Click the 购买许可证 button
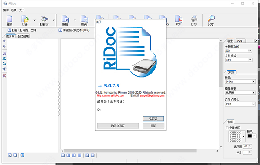The width and height of the screenshot is (260, 165). (118, 126)
